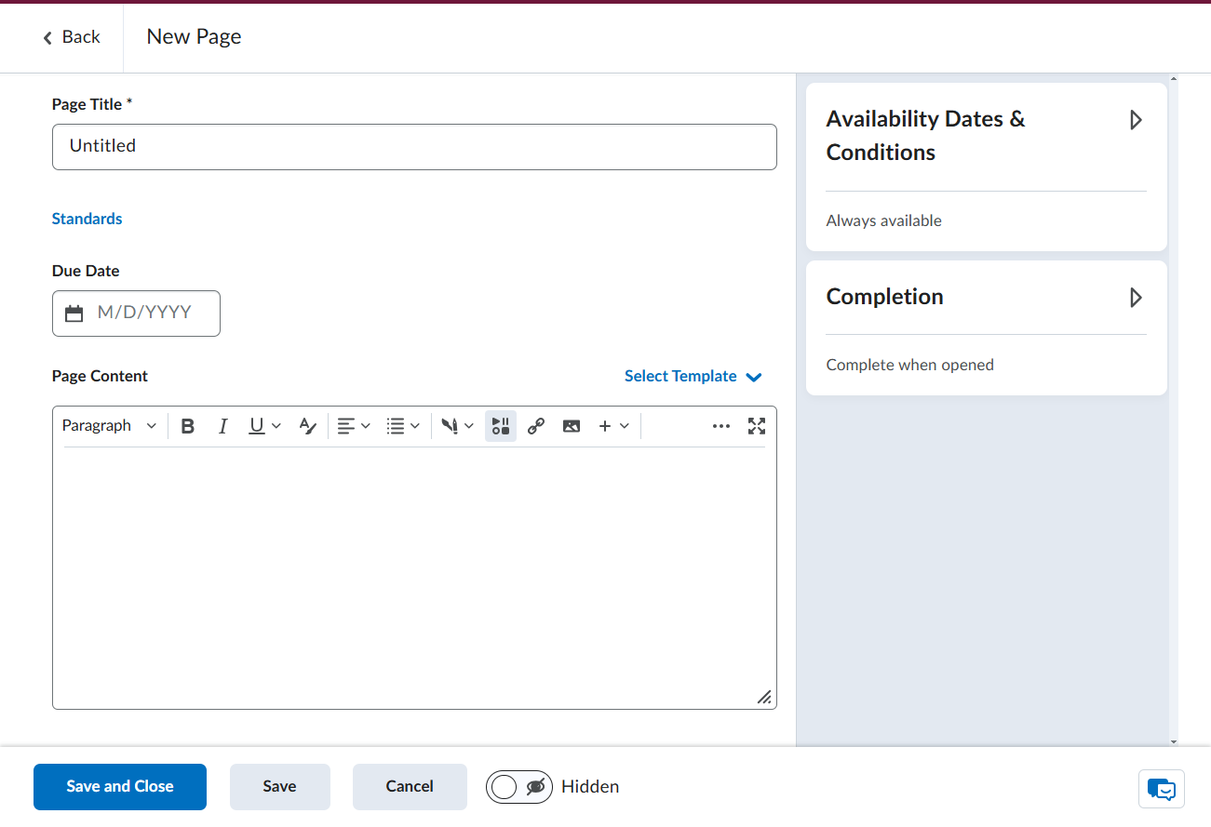
Task: Click the lesson builder elements icon
Action: click(451, 426)
